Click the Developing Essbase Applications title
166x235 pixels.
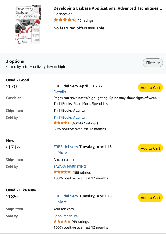(x=108, y=8)
